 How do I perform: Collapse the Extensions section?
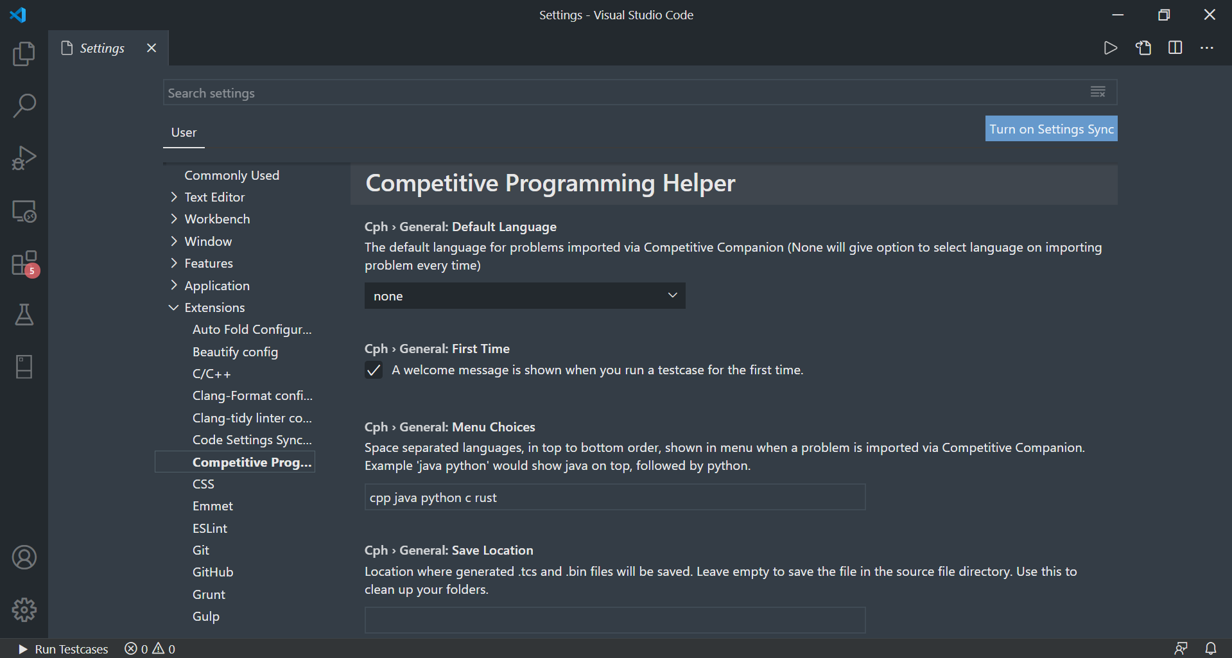(173, 307)
